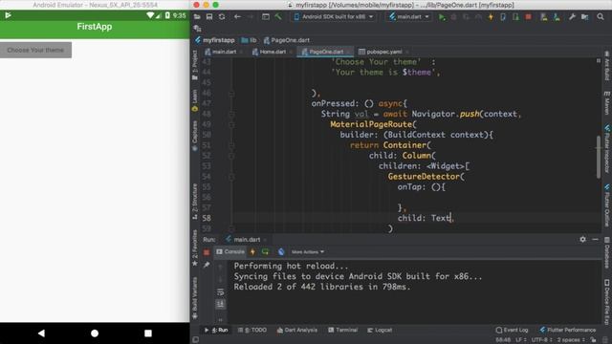
Task: Stop process red square in Run panel
Action: pyautogui.click(x=207, y=252)
